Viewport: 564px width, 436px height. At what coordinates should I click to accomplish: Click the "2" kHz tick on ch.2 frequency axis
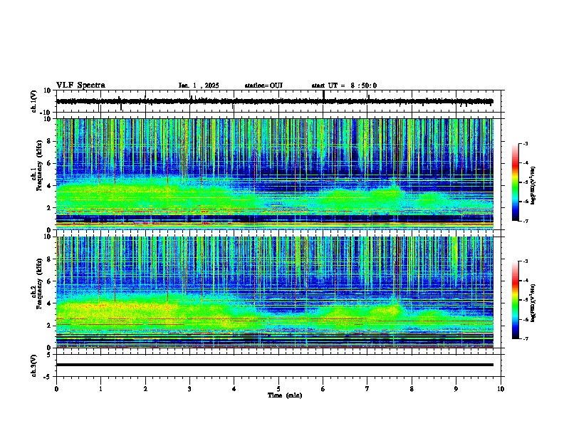point(50,326)
